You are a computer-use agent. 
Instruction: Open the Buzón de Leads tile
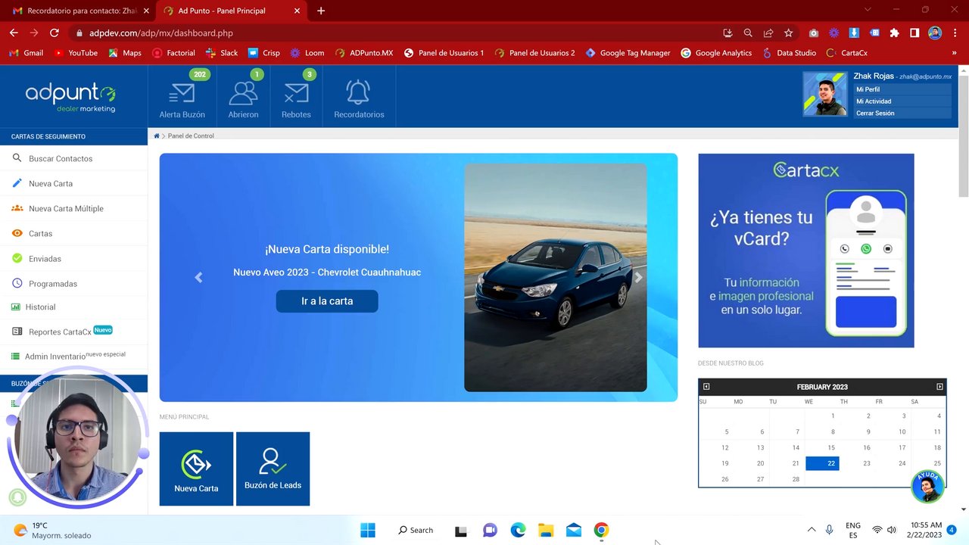click(273, 469)
